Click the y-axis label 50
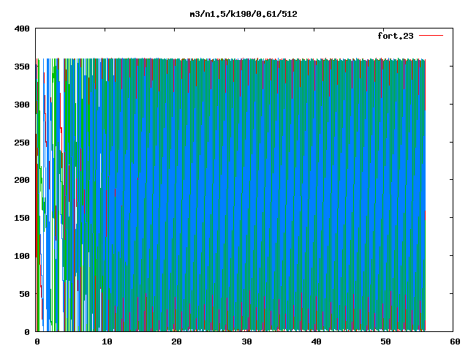The height and width of the screenshot is (351, 468). [24, 294]
